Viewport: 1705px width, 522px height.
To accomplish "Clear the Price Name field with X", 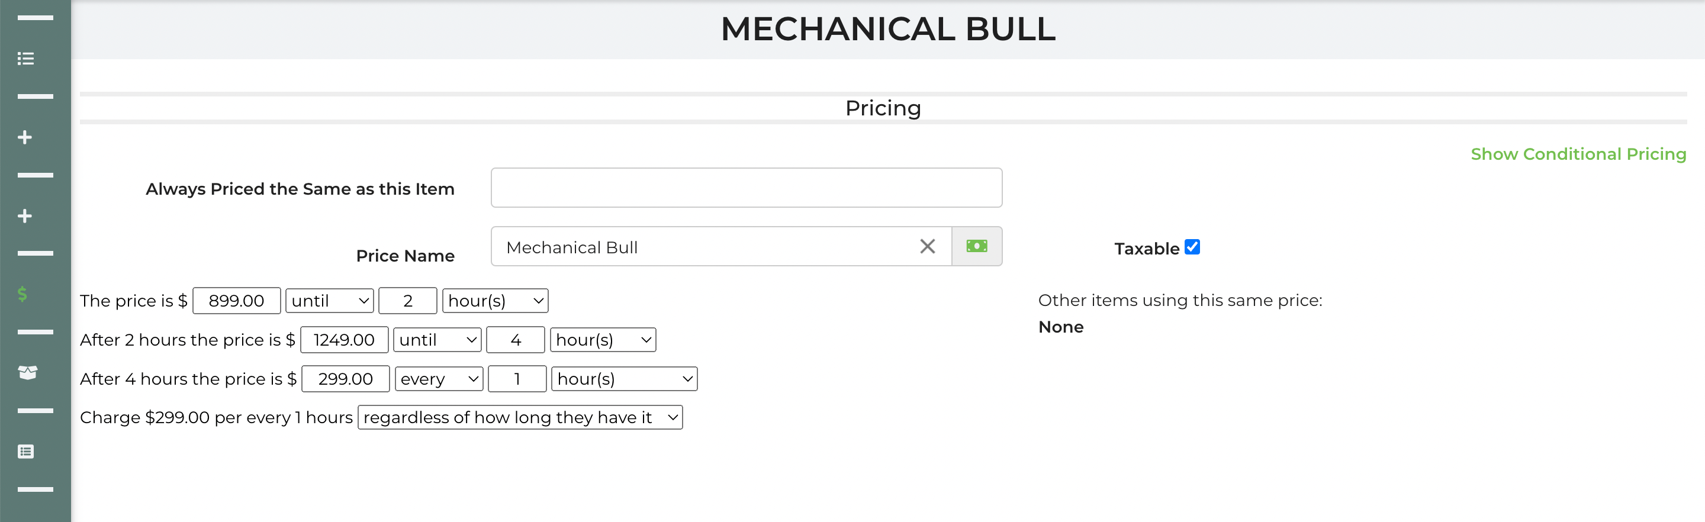I will coord(927,247).
